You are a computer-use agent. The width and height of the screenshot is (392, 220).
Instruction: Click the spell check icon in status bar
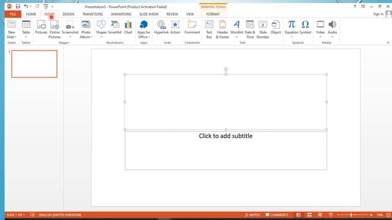[x=32, y=215]
